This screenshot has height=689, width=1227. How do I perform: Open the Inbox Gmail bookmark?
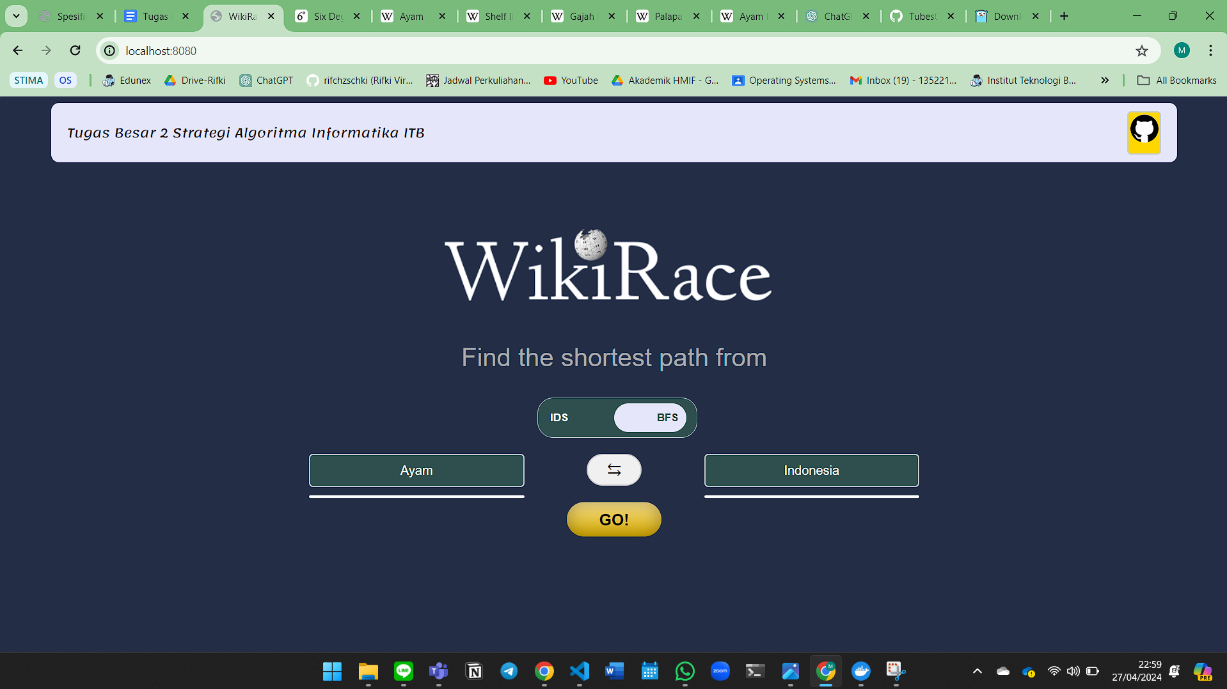pyautogui.click(x=903, y=80)
